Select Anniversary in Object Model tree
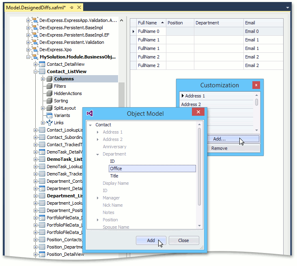Screen dimensions: 297x266 click(114, 147)
